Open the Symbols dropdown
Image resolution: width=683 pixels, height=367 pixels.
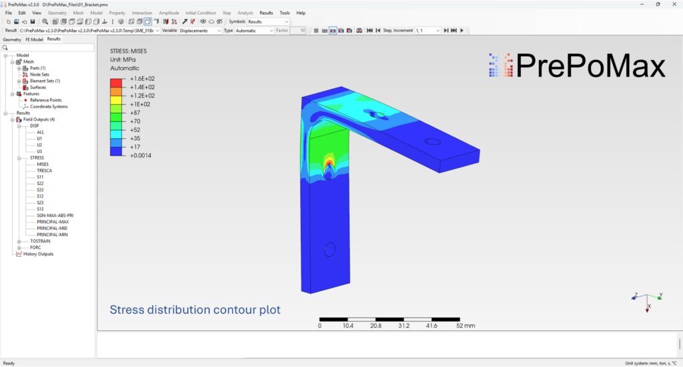[268, 21]
